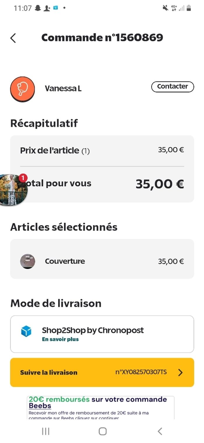Viewport: 204px width, 443px height.
Task: Click Vanessa L's ping-pong paddle avatar
Action: [22, 89]
